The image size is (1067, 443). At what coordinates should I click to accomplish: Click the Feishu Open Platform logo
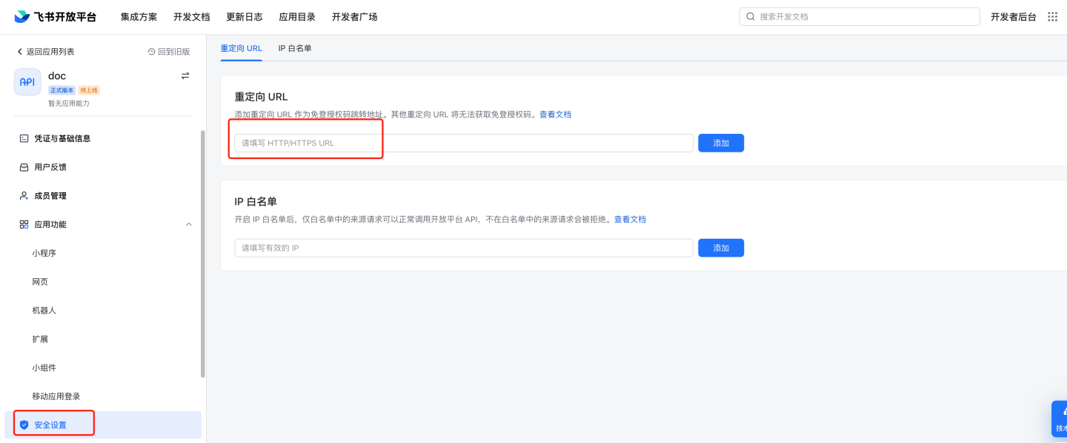click(55, 16)
